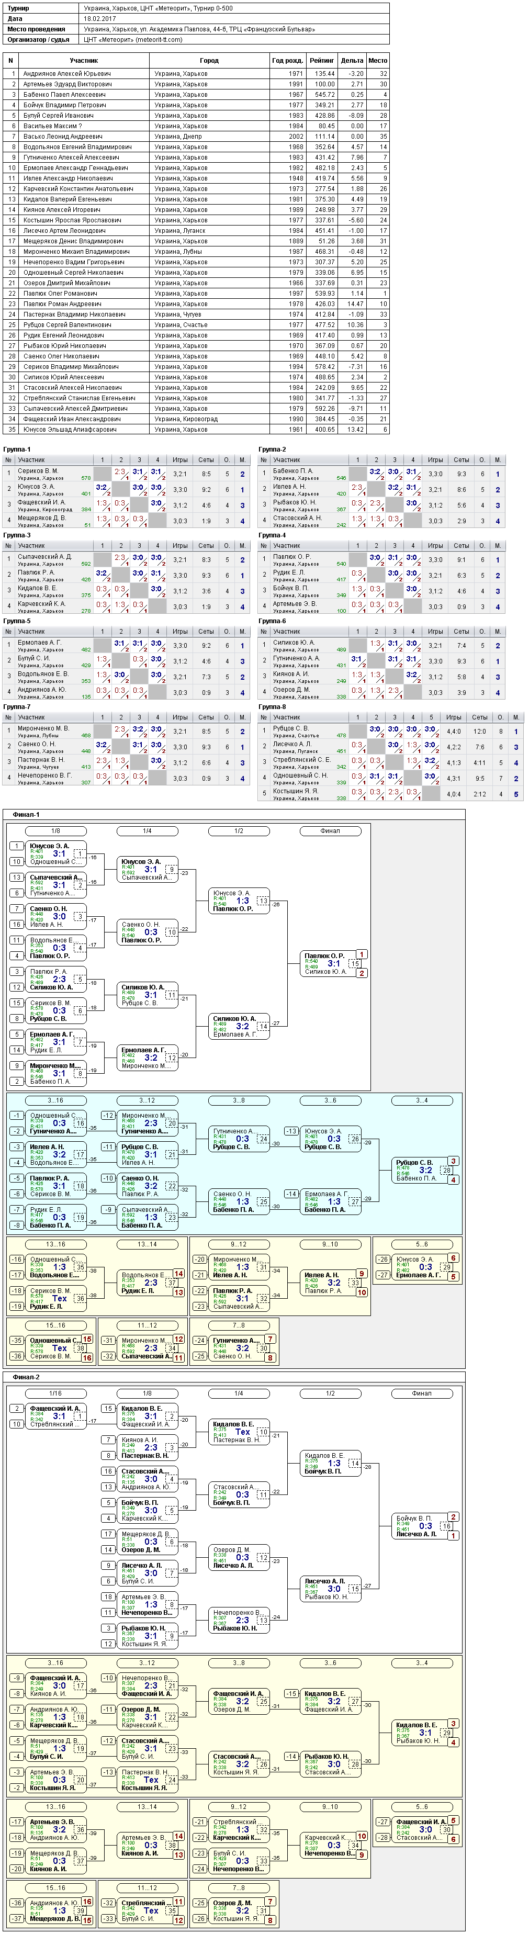Click the 1/16 stage label in Финал-2

coord(55,1393)
